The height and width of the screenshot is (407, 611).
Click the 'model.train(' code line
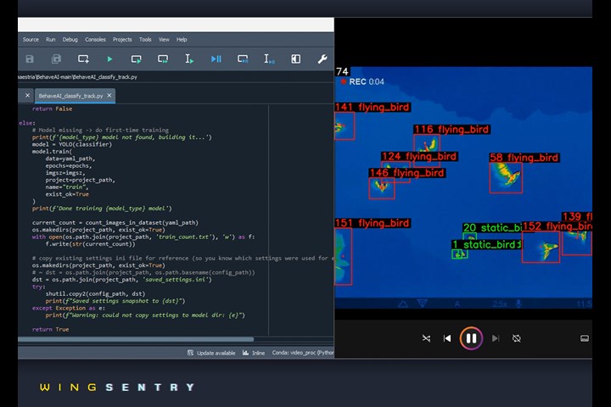[x=52, y=152]
